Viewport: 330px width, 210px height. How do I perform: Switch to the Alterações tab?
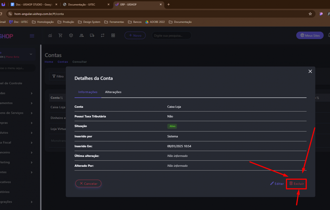tap(113, 92)
